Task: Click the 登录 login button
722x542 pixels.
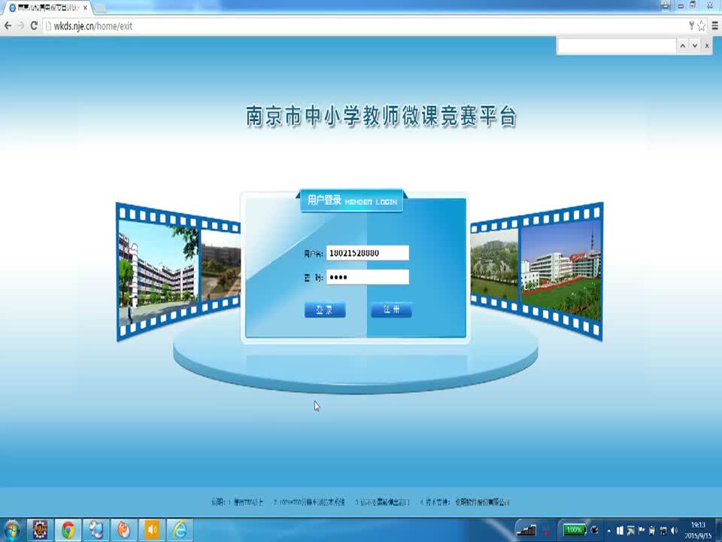Action: pos(325,310)
